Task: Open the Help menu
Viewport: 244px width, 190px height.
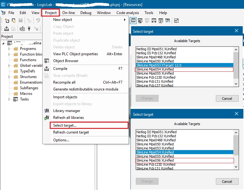Action: tap(163, 13)
